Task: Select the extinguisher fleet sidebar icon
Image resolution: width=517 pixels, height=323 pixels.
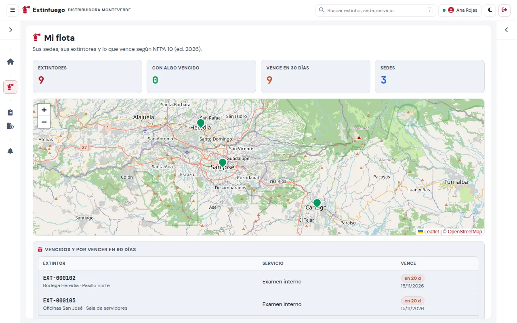Action: 11,87
